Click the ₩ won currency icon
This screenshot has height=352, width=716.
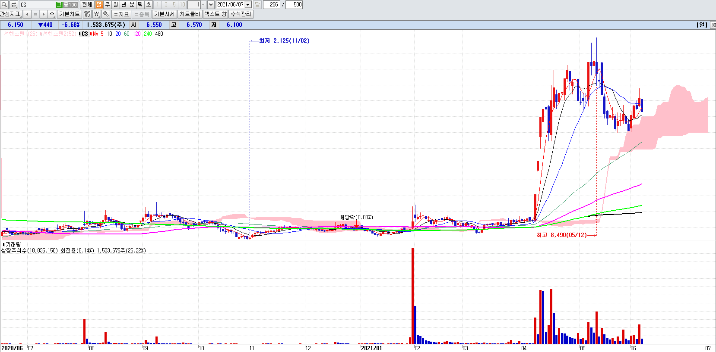96,14
